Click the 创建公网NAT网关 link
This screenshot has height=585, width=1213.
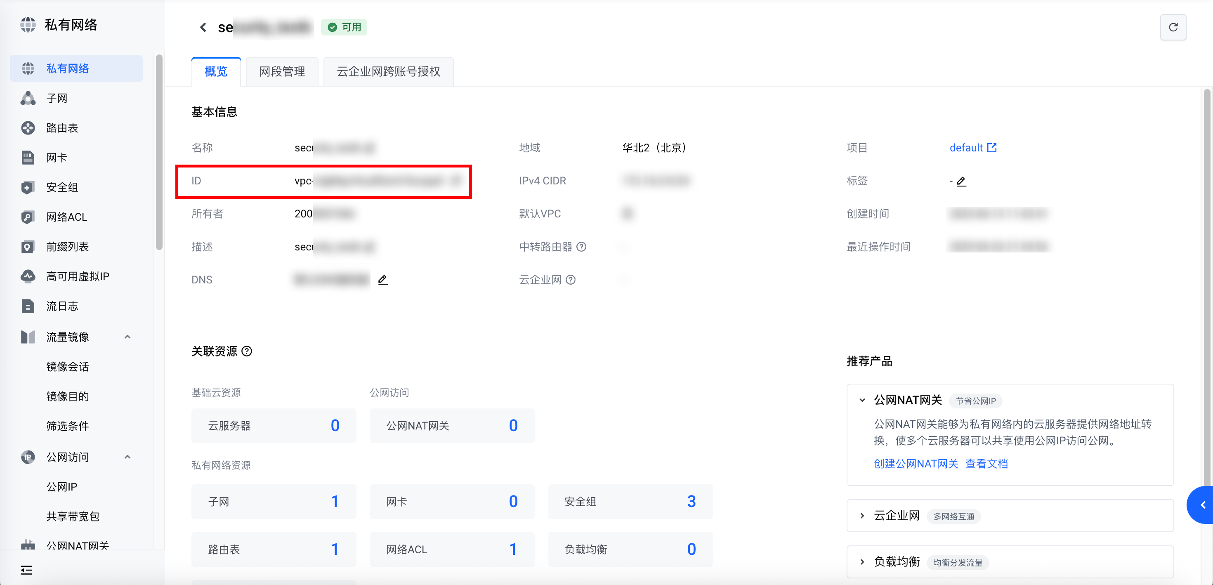pyautogui.click(x=916, y=463)
